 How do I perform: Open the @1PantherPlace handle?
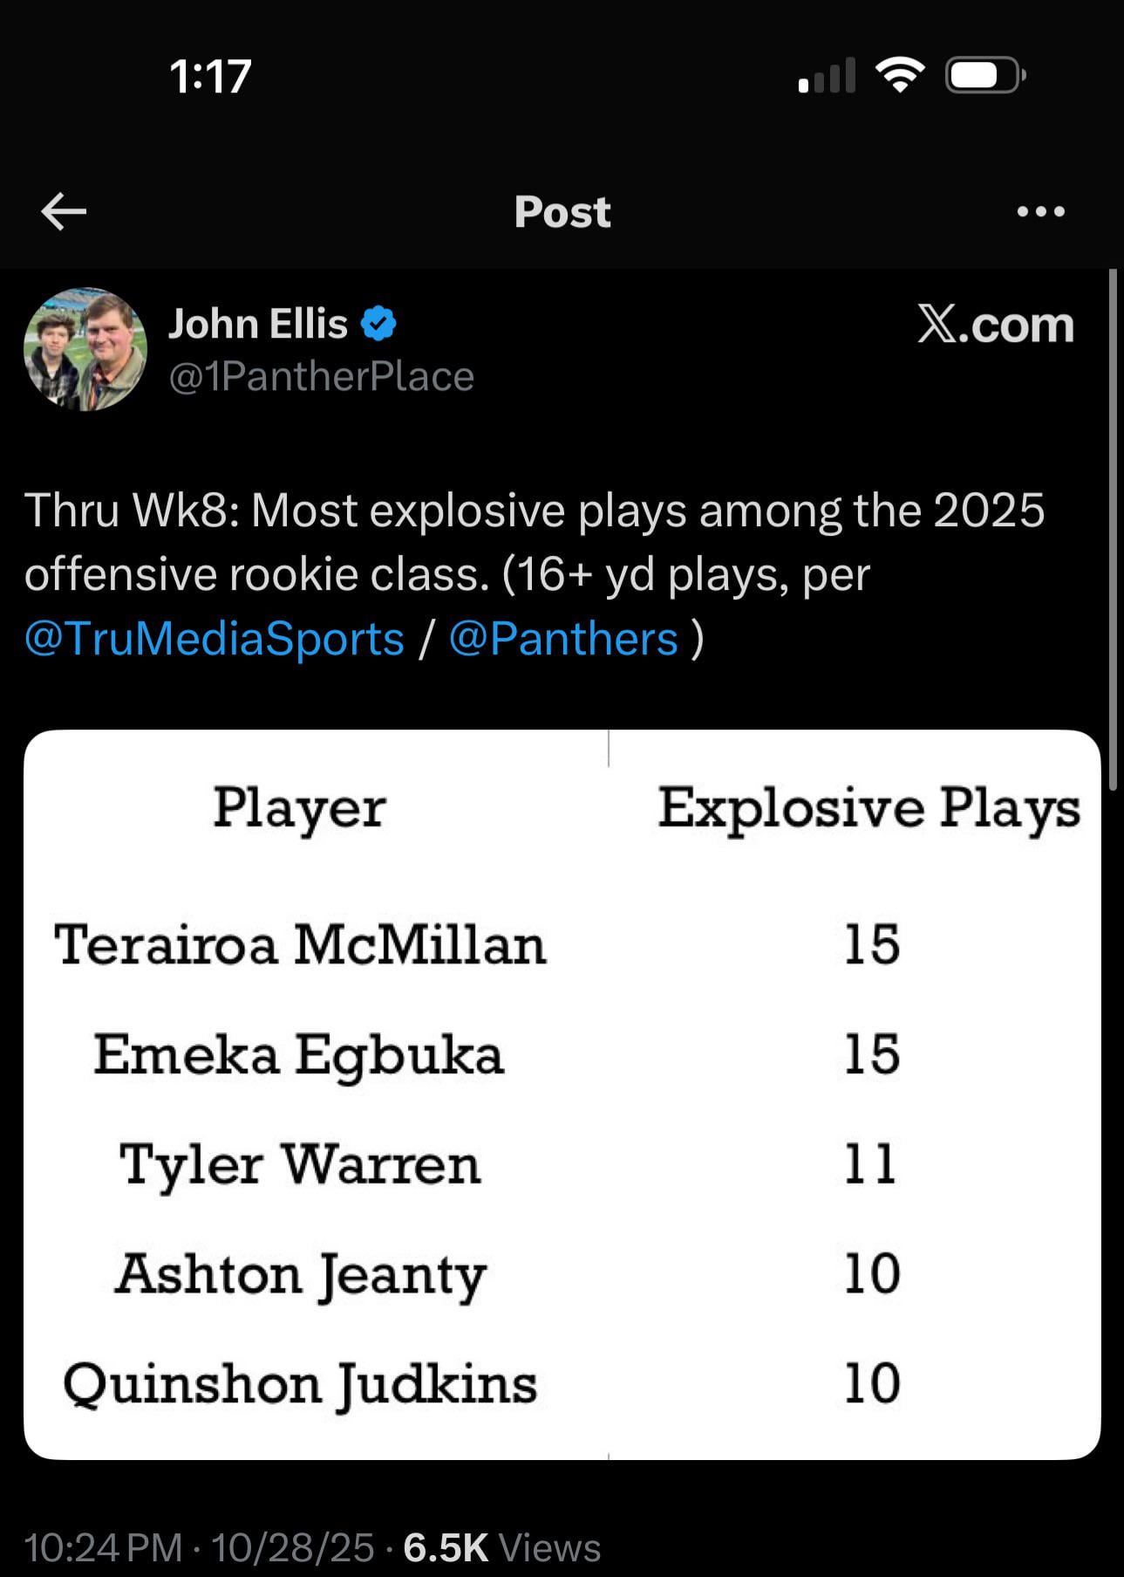pos(321,377)
